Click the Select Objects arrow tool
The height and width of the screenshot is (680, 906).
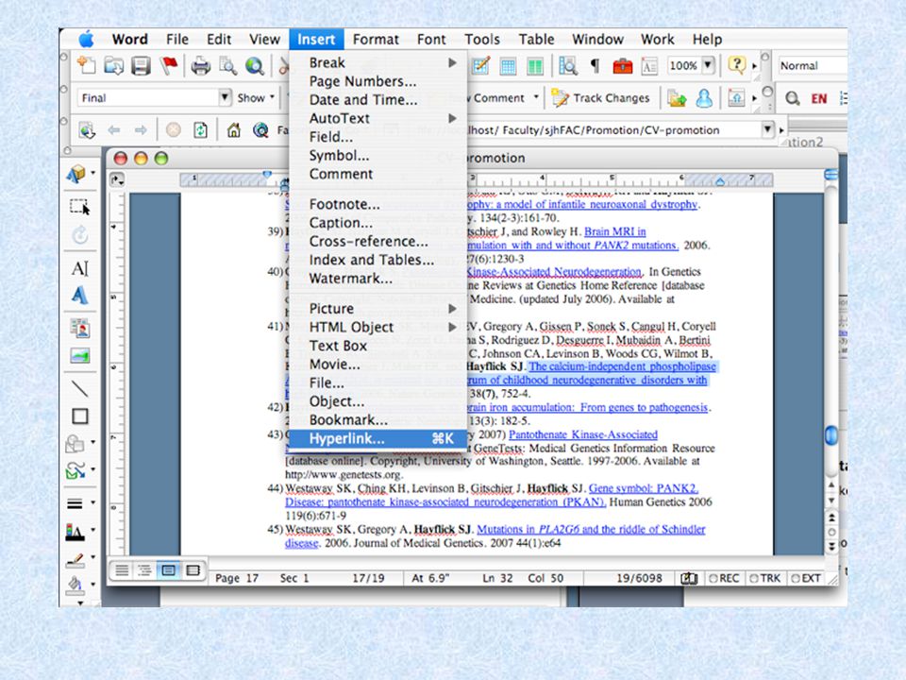point(79,207)
